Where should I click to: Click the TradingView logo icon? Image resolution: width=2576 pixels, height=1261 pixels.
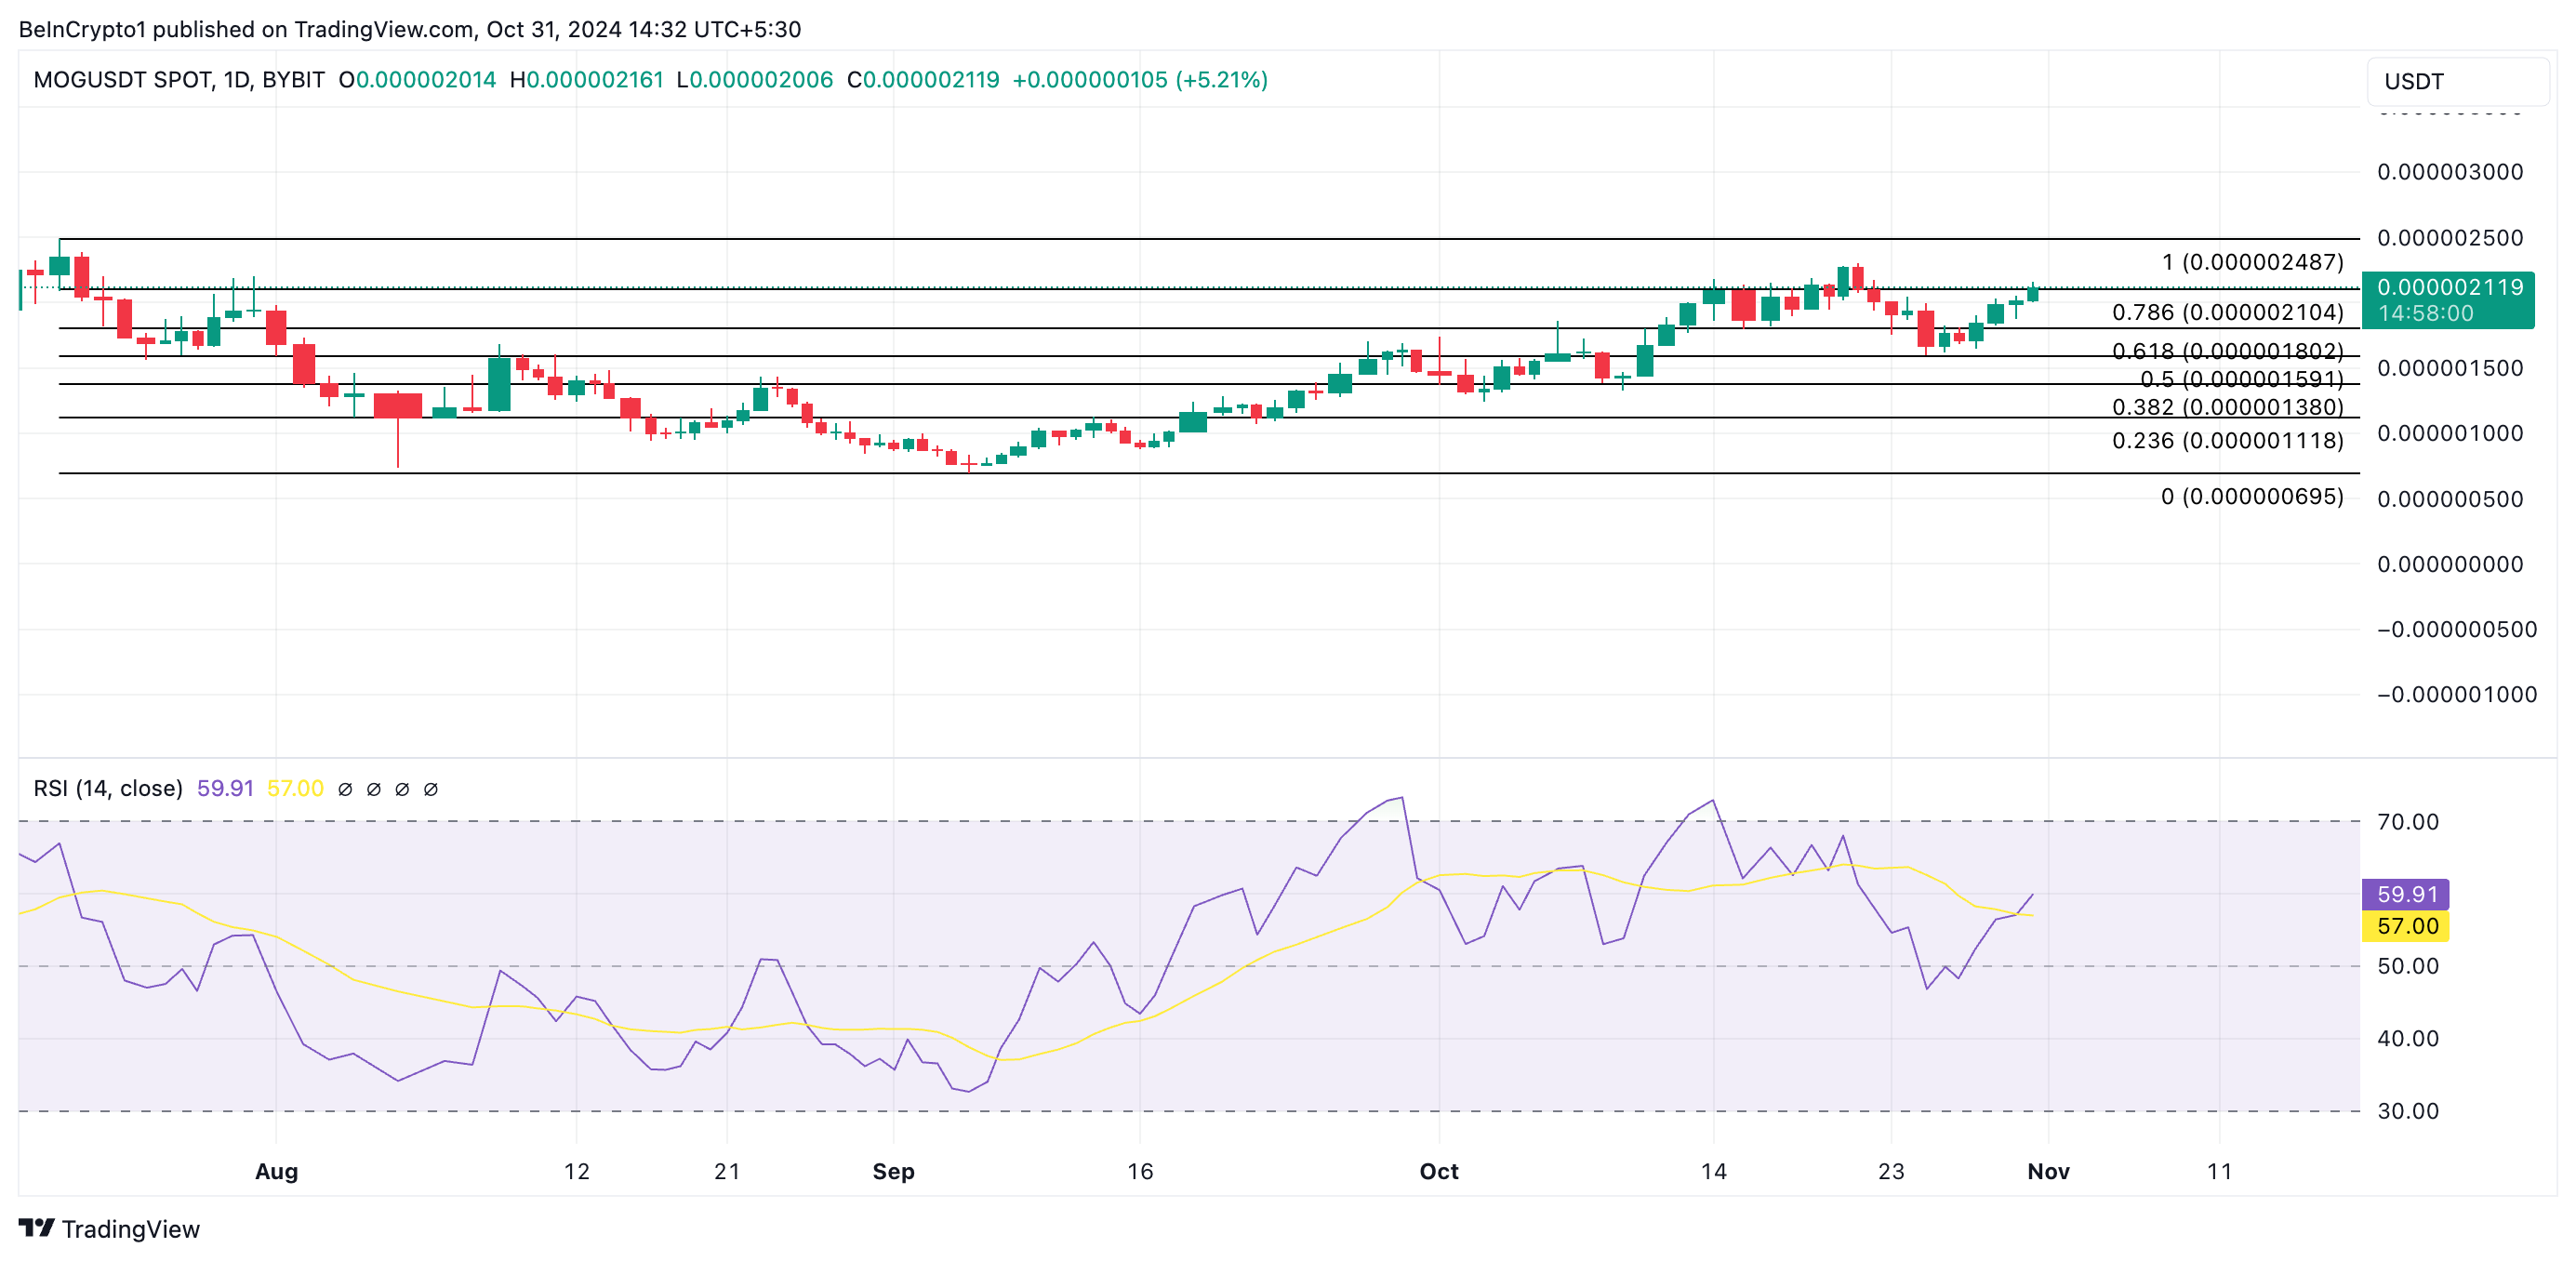coord(36,1227)
